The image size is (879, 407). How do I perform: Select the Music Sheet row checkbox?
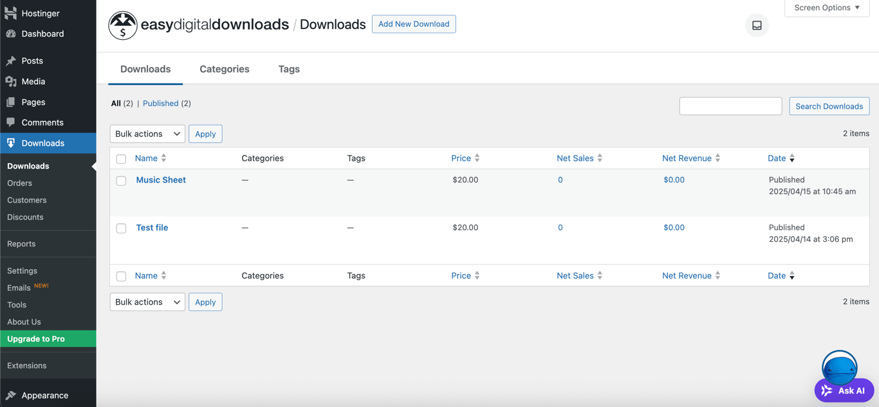tap(121, 181)
